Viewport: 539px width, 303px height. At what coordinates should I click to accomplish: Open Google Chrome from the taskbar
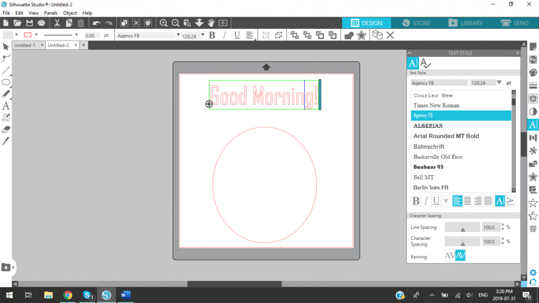(x=68, y=295)
